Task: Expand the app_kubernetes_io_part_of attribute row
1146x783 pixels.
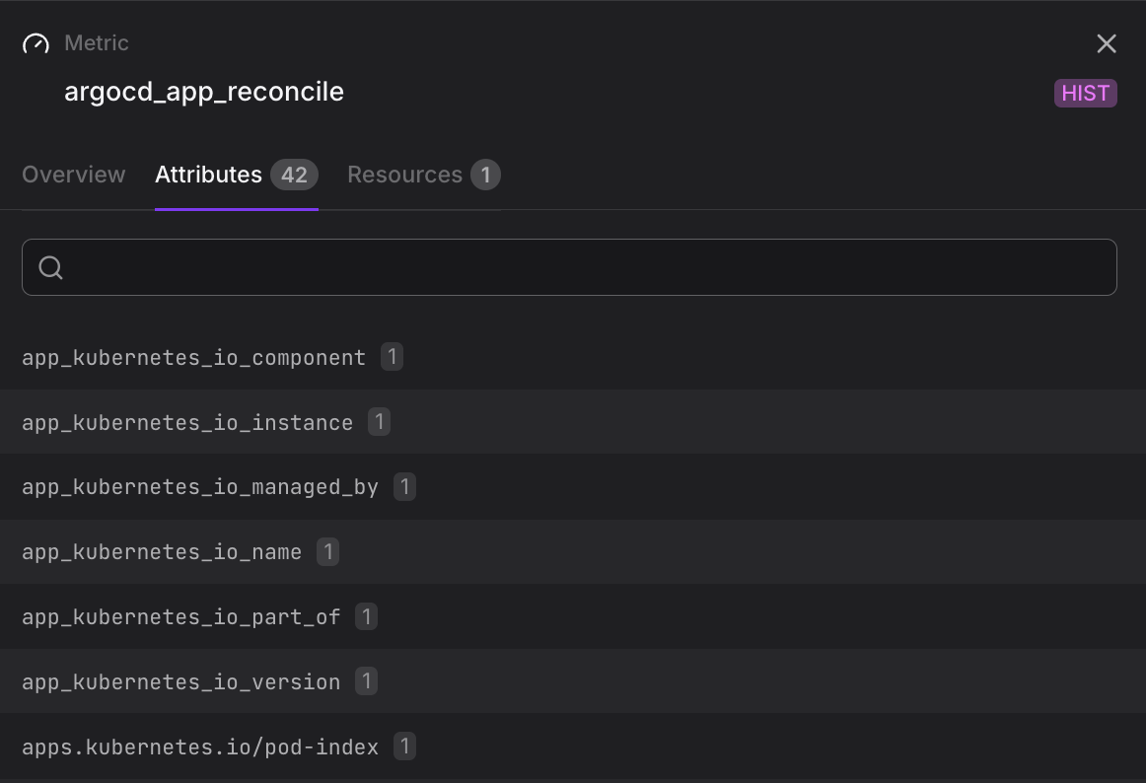Action: click(181, 615)
